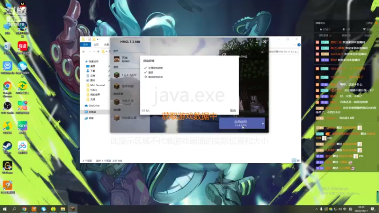
Task: Close the HMCL launcher window
Action: point(265,42)
